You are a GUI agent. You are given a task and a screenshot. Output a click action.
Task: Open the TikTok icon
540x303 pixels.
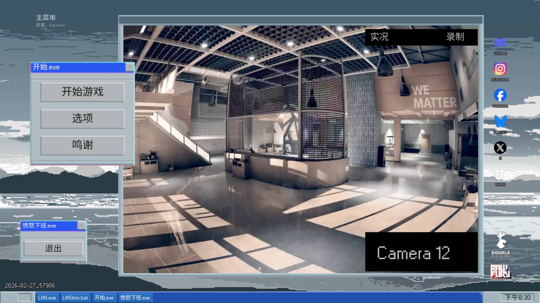500,174
